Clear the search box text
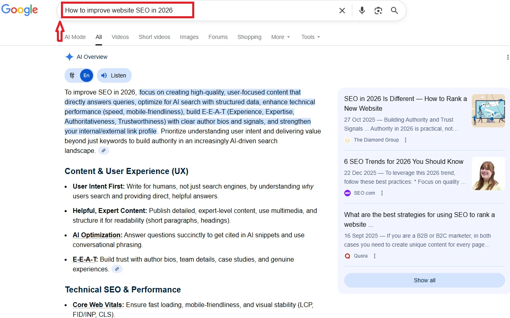 click(342, 11)
